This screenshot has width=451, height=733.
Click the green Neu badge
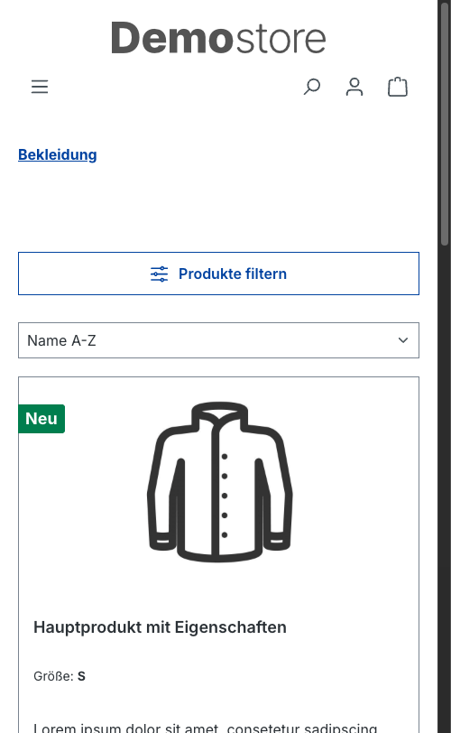pos(41,419)
